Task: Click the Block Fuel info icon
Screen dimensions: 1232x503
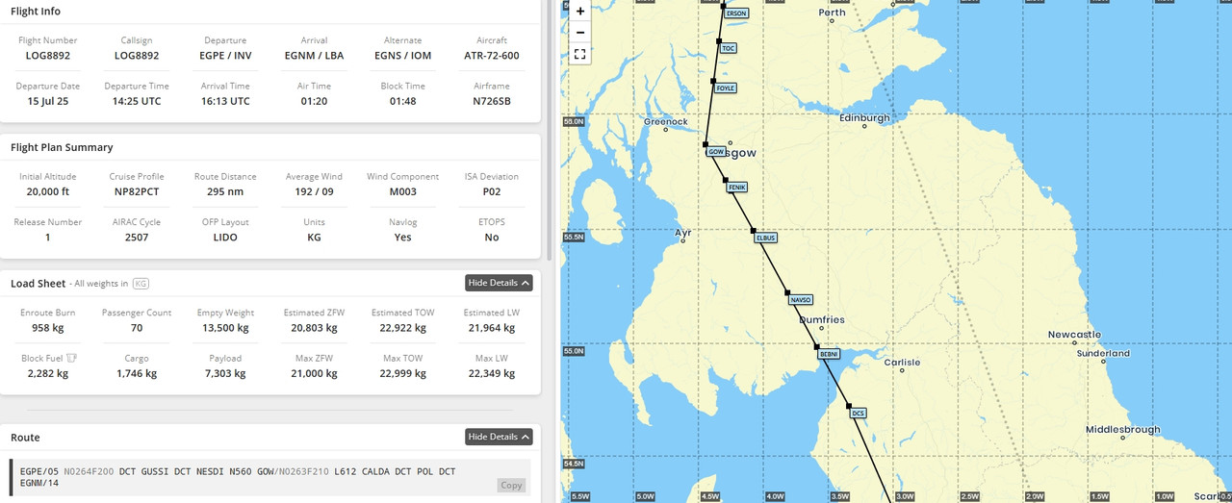Action: pos(72,358)
